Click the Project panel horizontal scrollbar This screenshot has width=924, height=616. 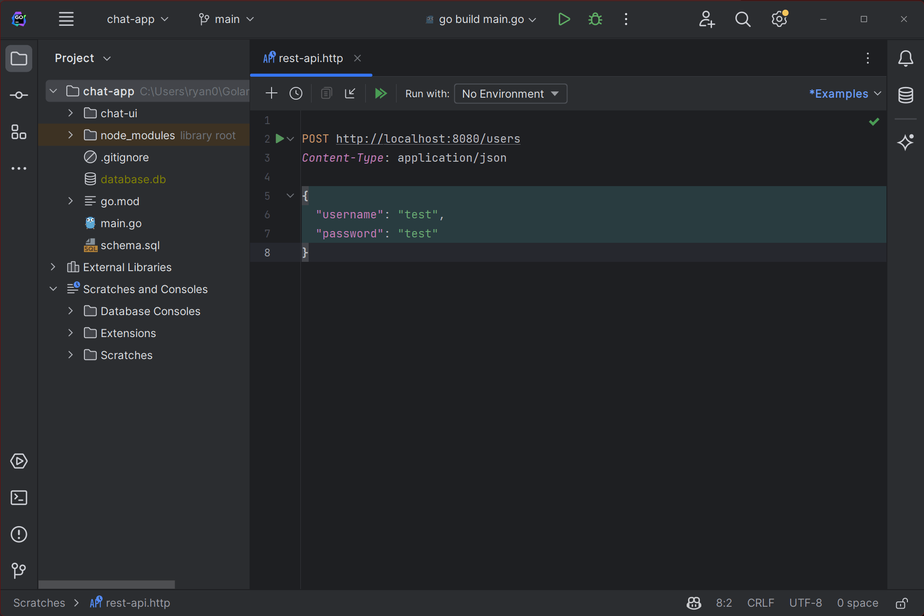click(106, 584)
